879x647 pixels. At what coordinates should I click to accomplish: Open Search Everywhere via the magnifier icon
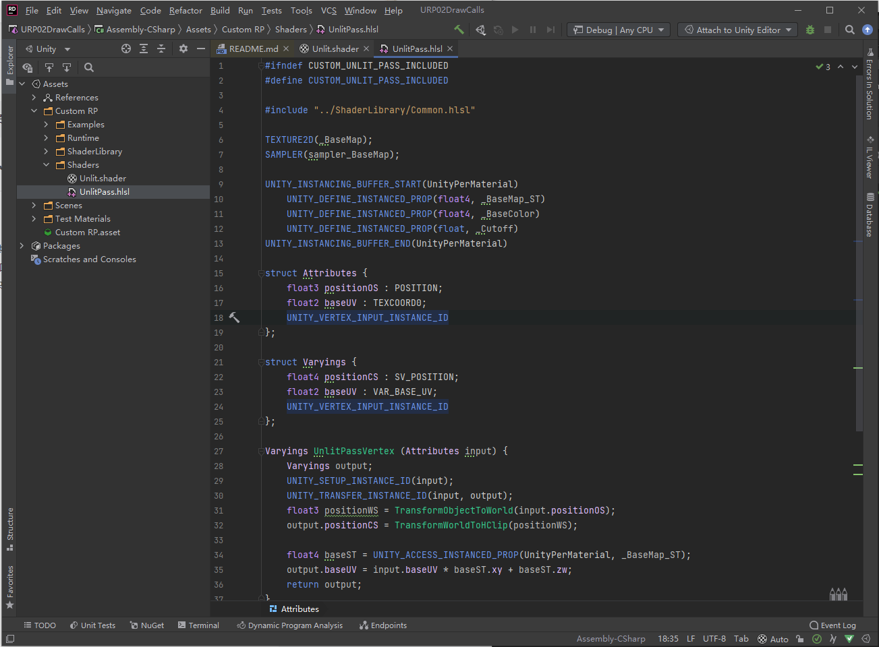(849, 29)
